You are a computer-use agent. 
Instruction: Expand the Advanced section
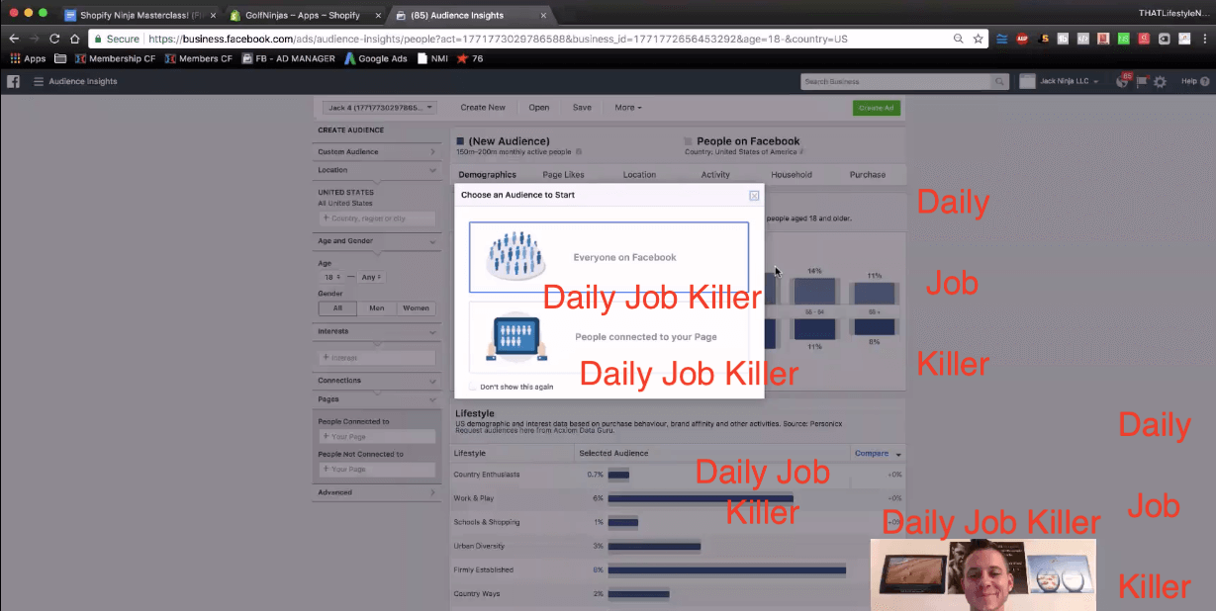[376, 492]
